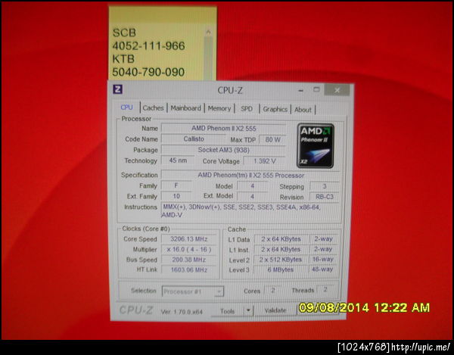
Task: Click the AMD Phenom II processor logo
Action: click(x=316, y=145)
